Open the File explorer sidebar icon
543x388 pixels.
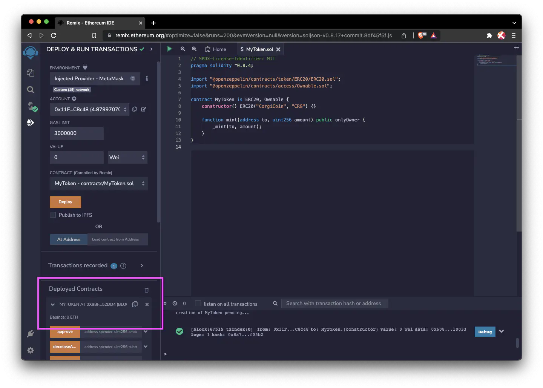31,73
